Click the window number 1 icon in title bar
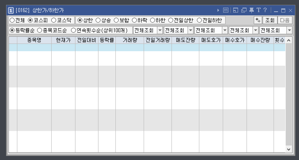299x160 pixels. click(11, 10)
